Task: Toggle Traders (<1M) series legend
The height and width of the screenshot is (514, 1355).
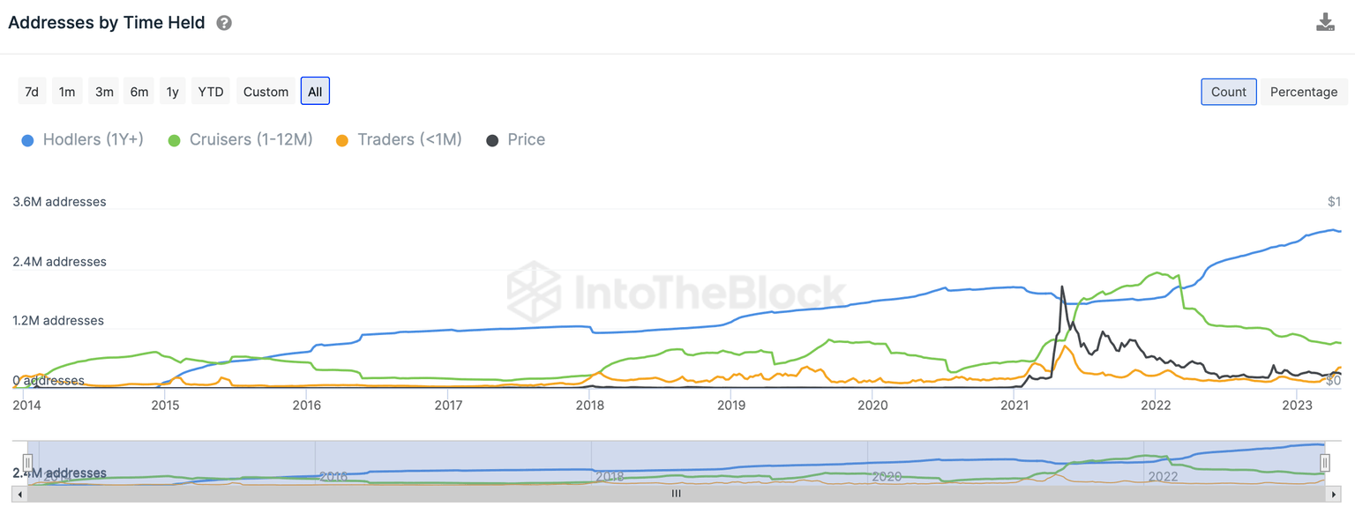Action: pyautogui.click(x=399, y=139)
